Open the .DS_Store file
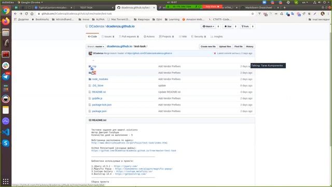 (x=98, y=86)
